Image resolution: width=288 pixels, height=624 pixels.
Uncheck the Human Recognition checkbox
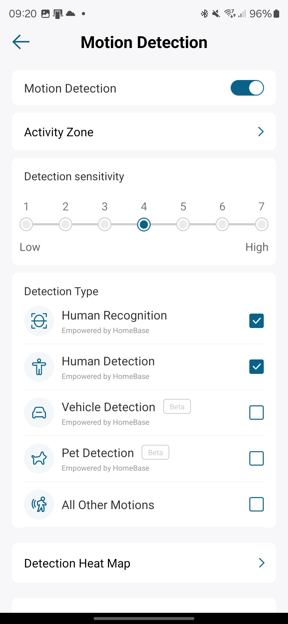tap(257, 321)
